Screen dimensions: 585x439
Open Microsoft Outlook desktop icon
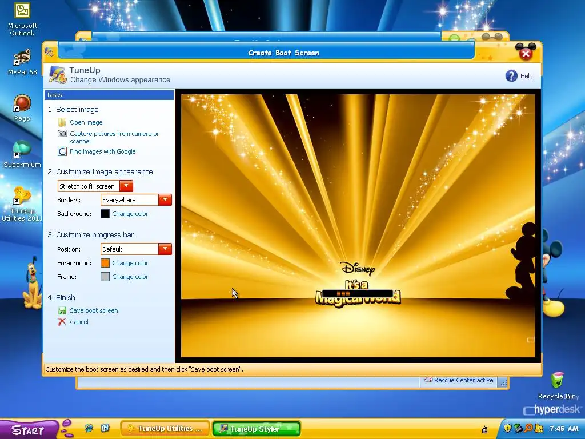[x=22, y=20]
